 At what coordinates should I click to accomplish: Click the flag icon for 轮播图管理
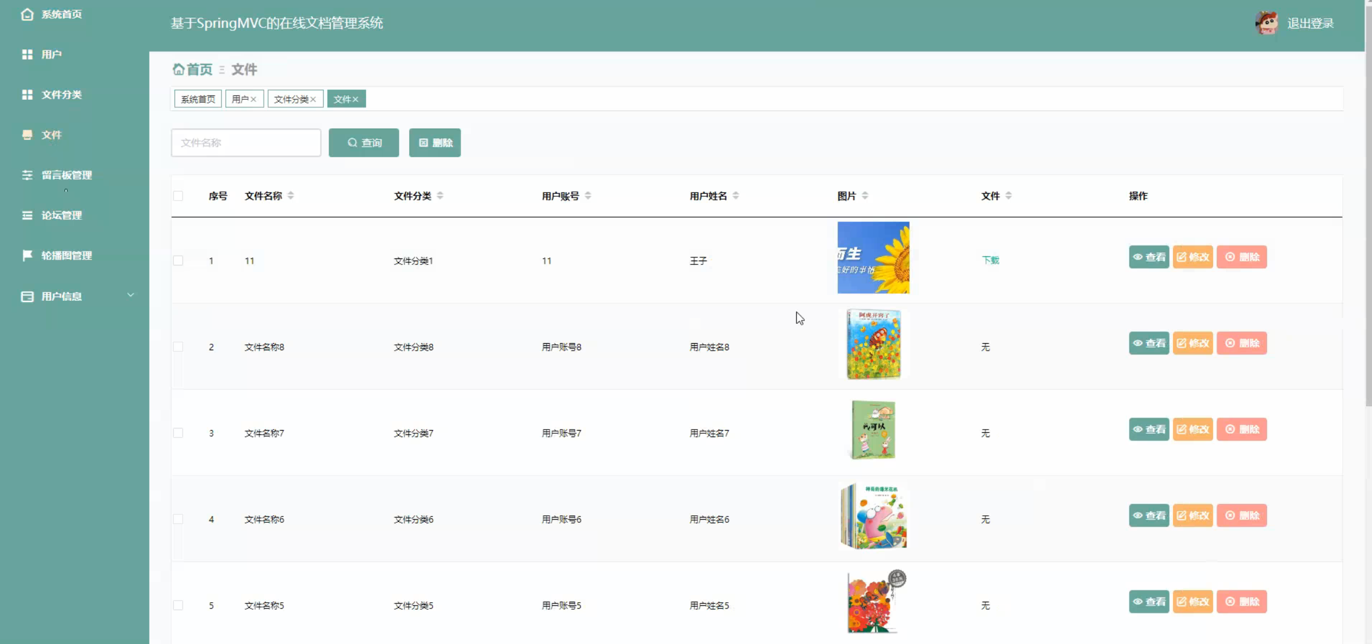point(27,255)
